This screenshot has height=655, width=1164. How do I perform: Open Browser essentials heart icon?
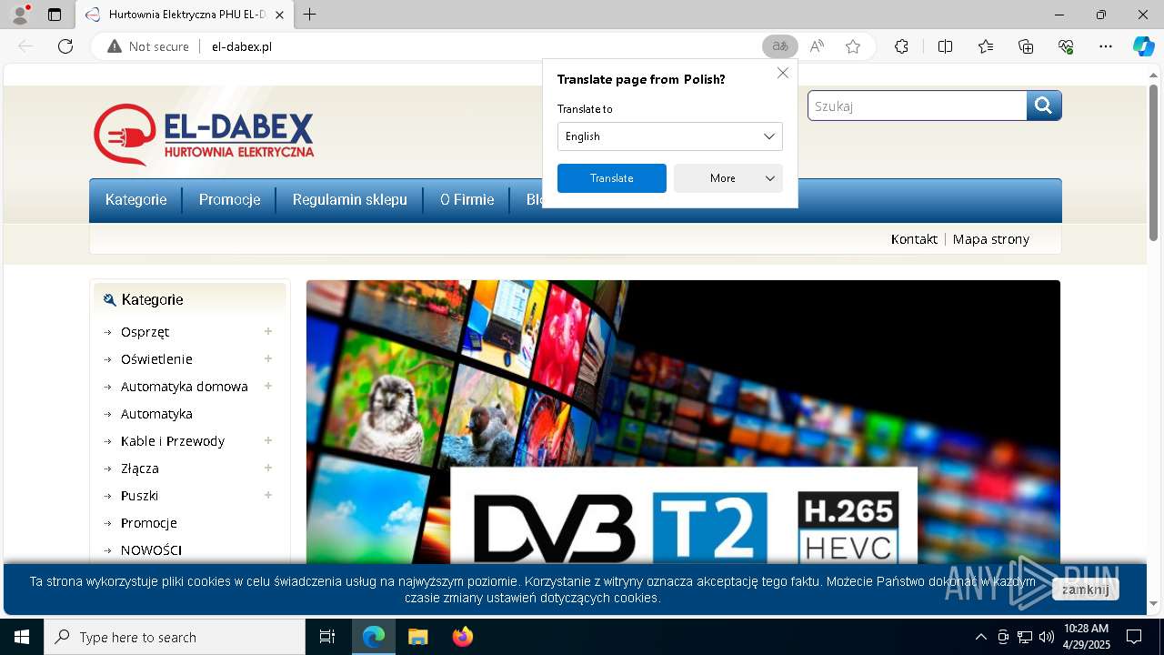pyautogui.click(x=1066, y=46)
